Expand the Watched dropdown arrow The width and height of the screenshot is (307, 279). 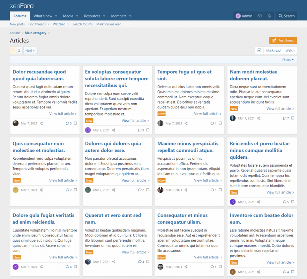pyautogui.click(x=68, y=24)
